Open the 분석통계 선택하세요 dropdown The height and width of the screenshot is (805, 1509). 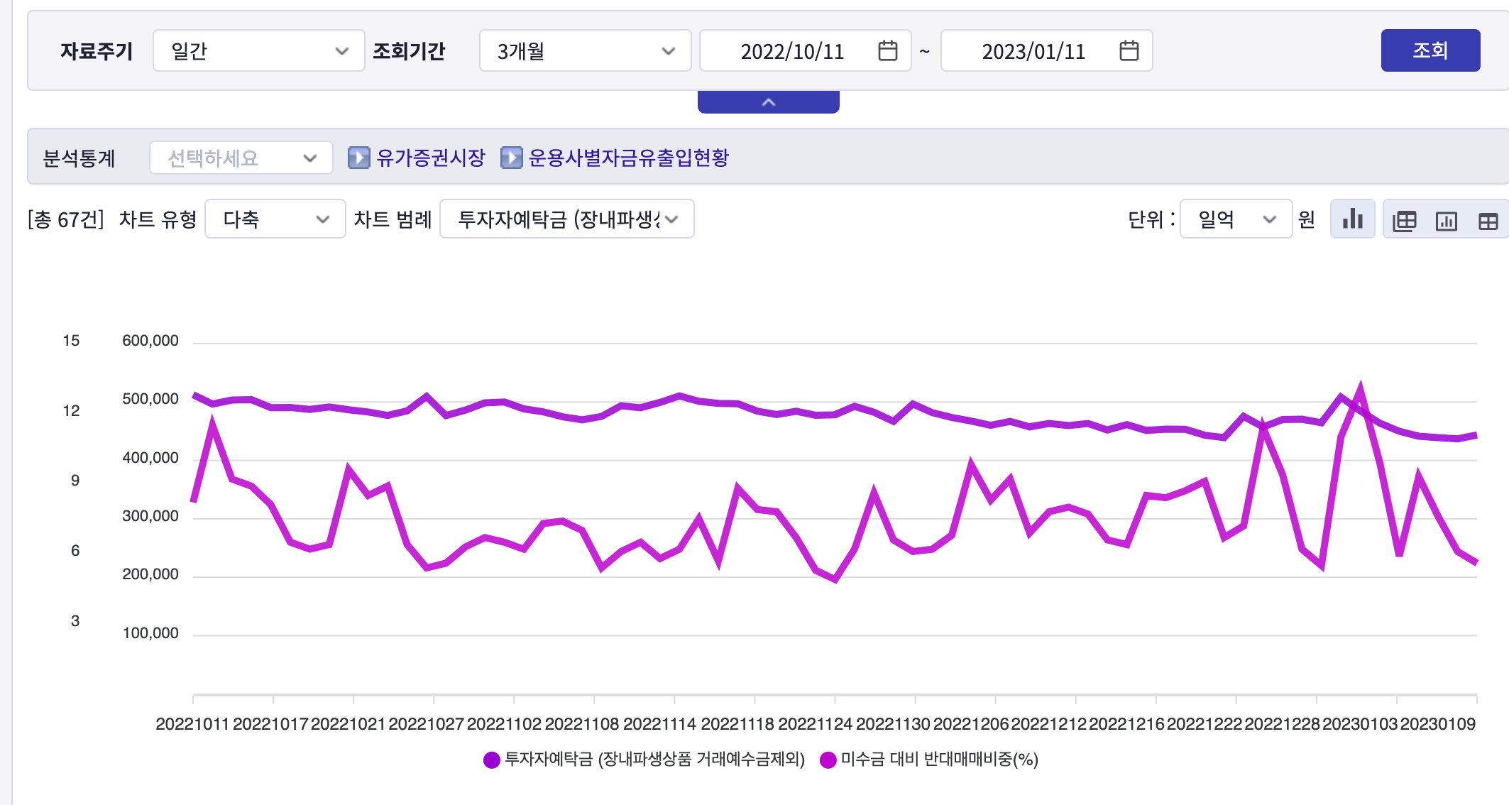click(x=241, y=158)
